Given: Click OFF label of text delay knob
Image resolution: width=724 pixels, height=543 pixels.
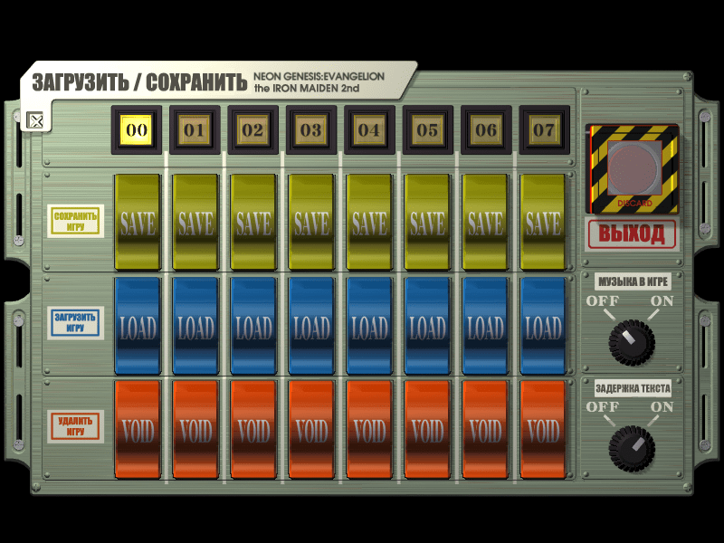Looking at the screenshot, I should point(602,407).
